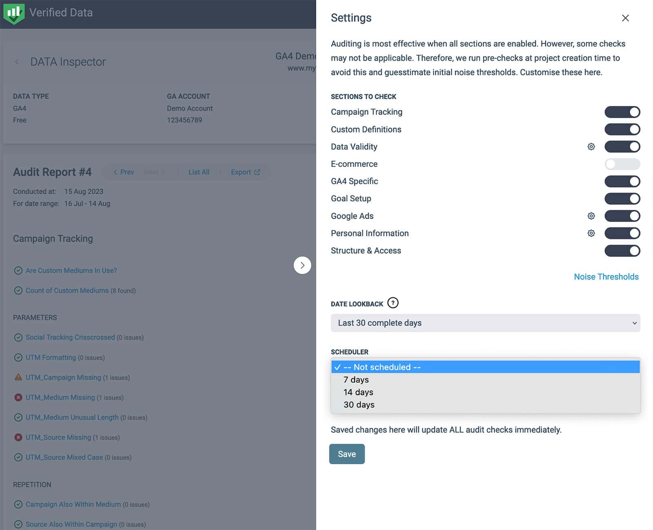Open 'UTM_Source Mixed Case' check link
This screenshot has height=530, width=653.
(64, 457)
